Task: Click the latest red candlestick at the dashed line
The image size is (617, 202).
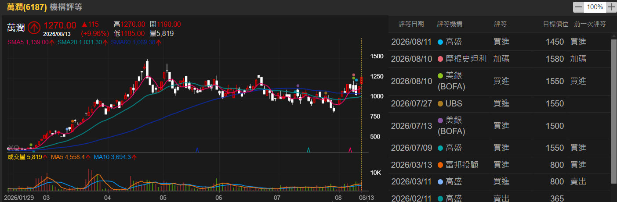Action: 361,80
